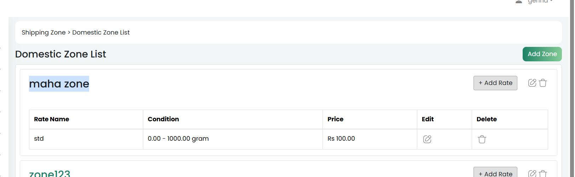The height and width of the screenshot is (177, 575).
Task: Add Rate to maha zone
Action: [495, 83]
